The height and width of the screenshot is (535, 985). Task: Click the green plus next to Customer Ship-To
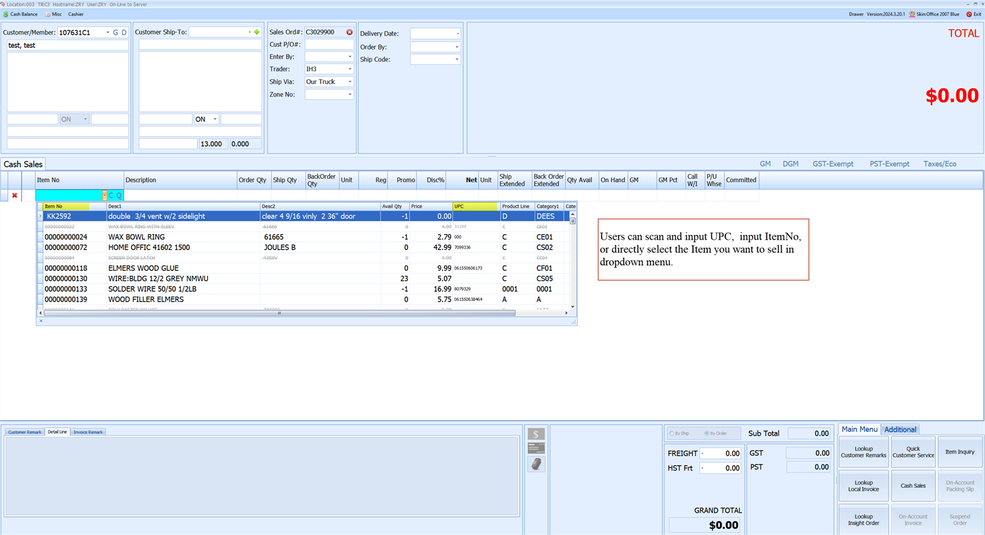pyautogui.click(x=257, y=32)
